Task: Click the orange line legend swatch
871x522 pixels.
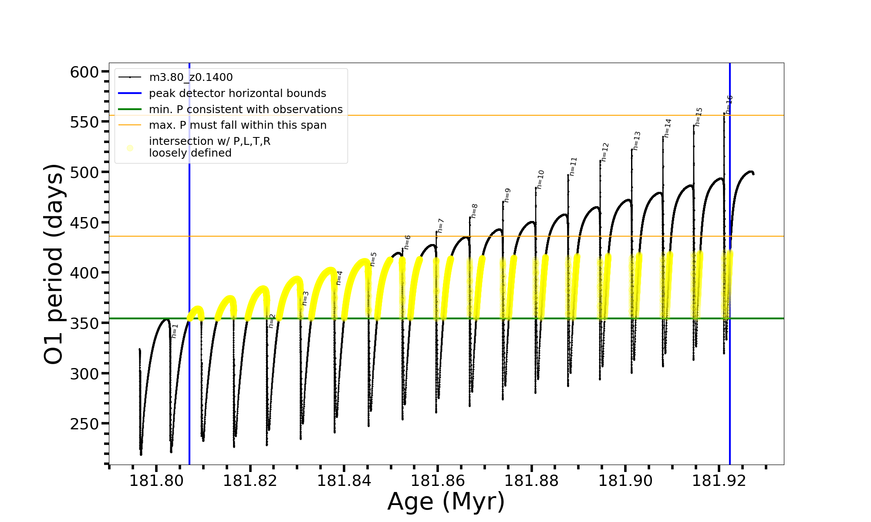Action: (x=130, y=125)
